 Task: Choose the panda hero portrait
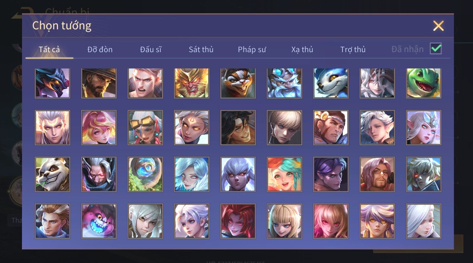[52, 174]
